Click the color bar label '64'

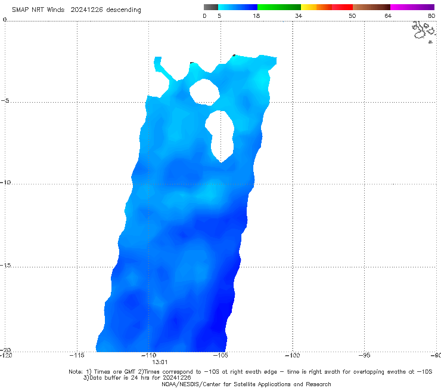pos(388,16)
